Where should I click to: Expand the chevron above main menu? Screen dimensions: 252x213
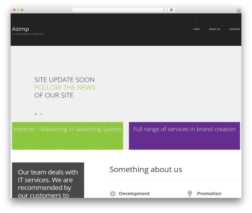pyautogui.click(x=197, y=22)
